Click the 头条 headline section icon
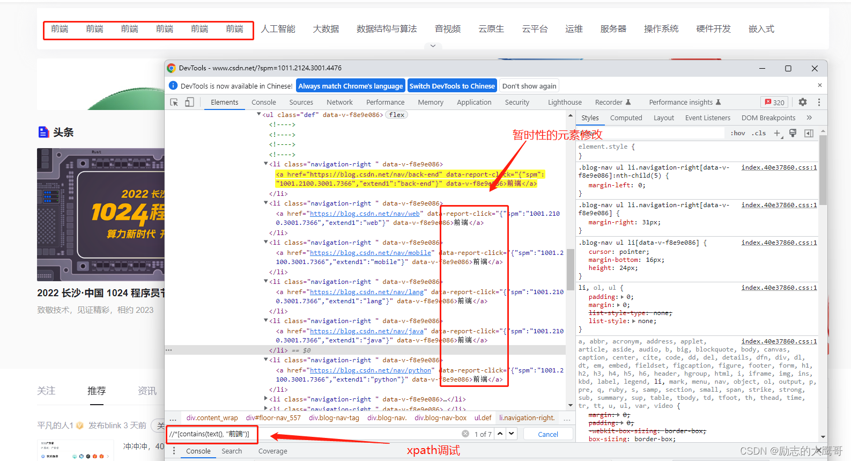 (x=43, y=132)
